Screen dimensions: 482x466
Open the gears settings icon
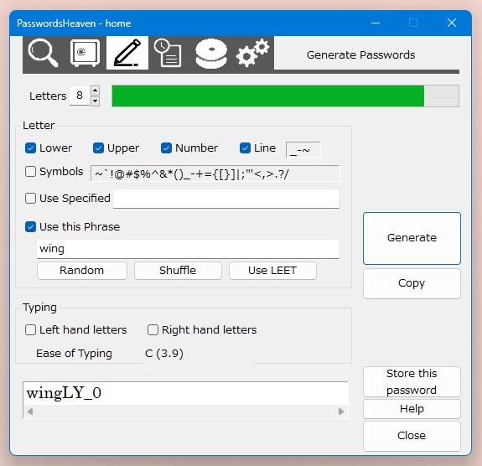pos(252,53)
